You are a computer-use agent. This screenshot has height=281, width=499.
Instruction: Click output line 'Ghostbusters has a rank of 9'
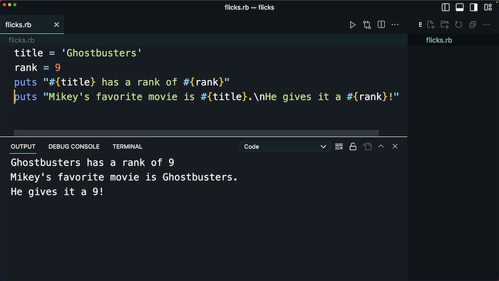click(x=92, y=163)
